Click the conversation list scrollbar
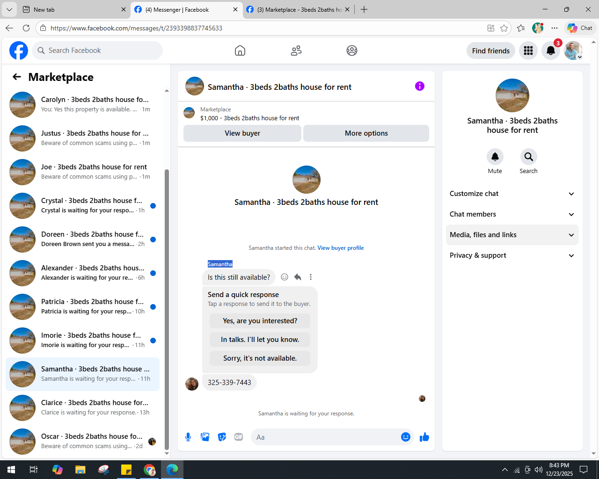This screenshot has height=479, width=599. click(x=167, y=309)
